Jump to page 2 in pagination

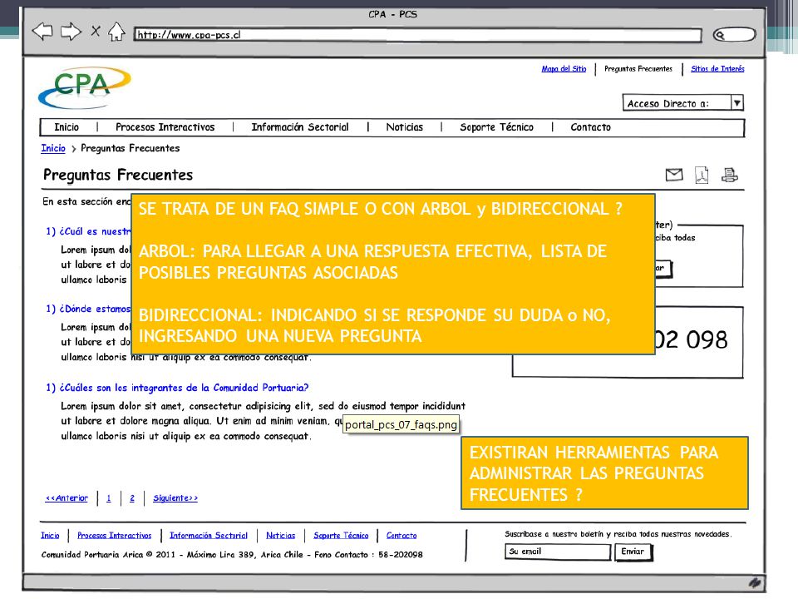132,498
